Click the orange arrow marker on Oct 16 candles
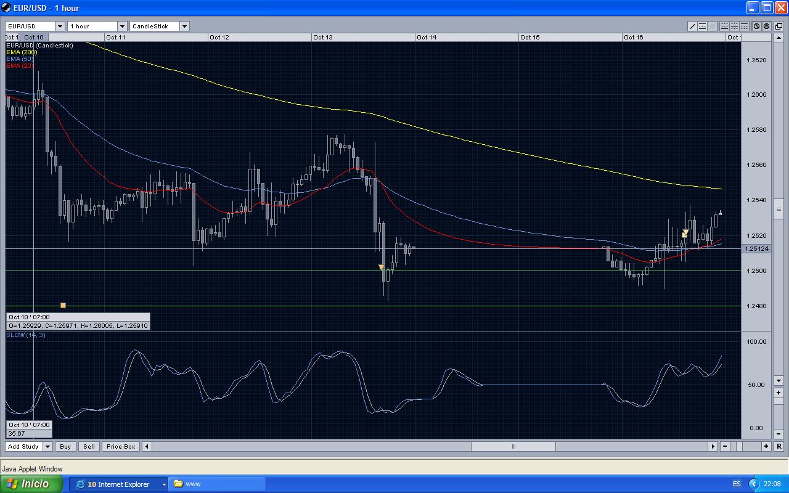 pos(685,233)
